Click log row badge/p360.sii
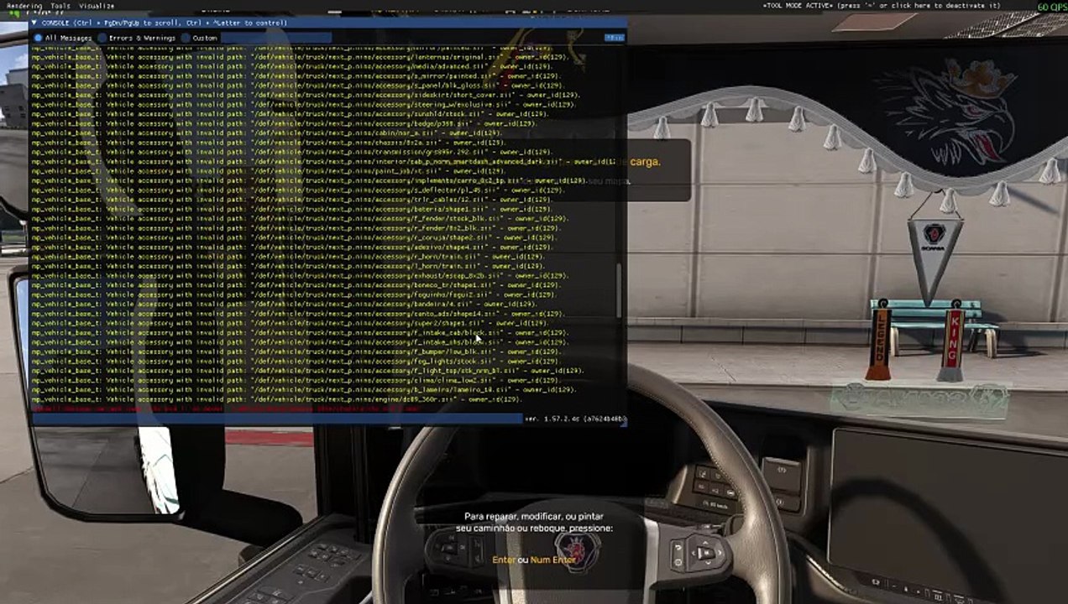Image resolution: width=1068 pixels, height=604 pixels. tap(284, 123)
